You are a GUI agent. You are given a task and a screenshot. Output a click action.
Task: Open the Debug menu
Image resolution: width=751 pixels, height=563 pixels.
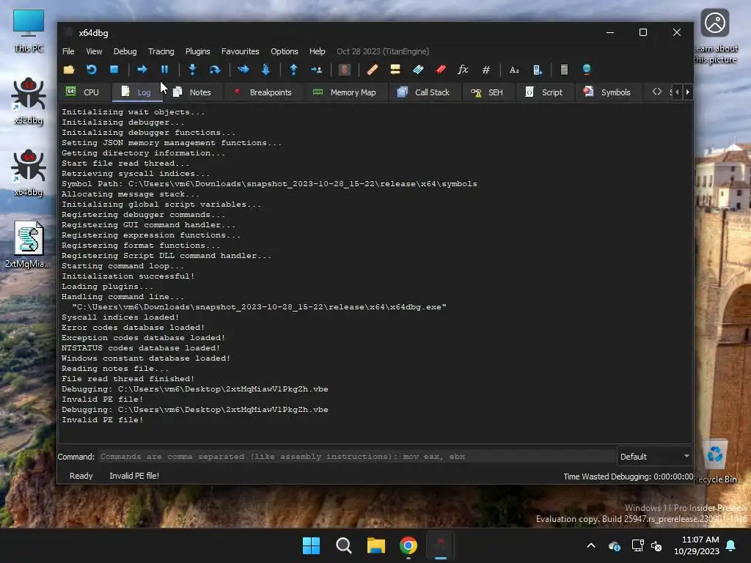(125, 51)
